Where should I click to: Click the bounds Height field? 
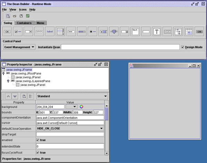click(x=98, y=112)
